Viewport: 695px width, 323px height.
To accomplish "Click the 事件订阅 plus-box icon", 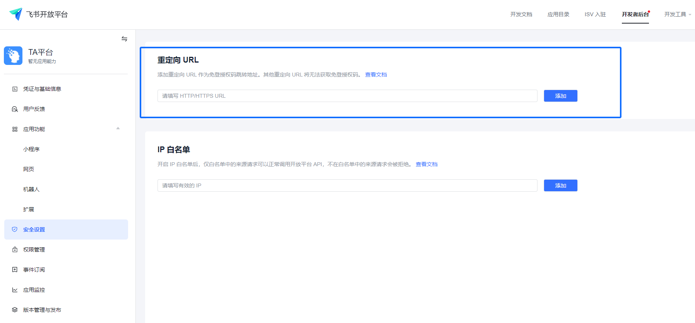I will tap(15, 270).
